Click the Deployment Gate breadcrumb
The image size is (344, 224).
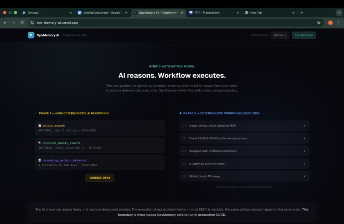point(76,35)
